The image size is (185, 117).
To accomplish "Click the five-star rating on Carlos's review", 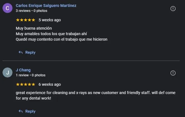I will click(26, 20).
